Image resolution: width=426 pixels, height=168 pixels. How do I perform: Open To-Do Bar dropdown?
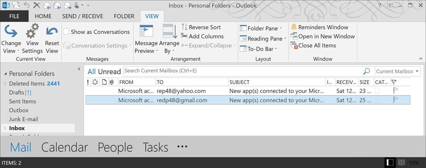pos(259,49)
